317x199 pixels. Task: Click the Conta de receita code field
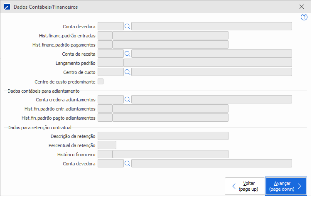click(111, 54)
